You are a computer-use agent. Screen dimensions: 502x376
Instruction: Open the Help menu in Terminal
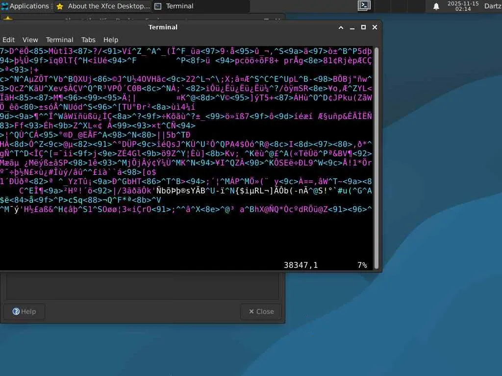(x=111, y=40)
